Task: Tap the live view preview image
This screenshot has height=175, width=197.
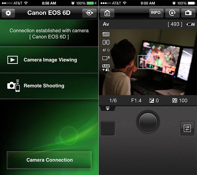Action: (148, 62)
